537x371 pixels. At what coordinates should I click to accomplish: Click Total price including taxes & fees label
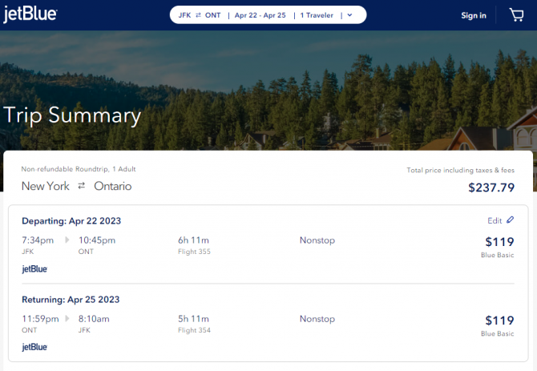tap(460, 170)
